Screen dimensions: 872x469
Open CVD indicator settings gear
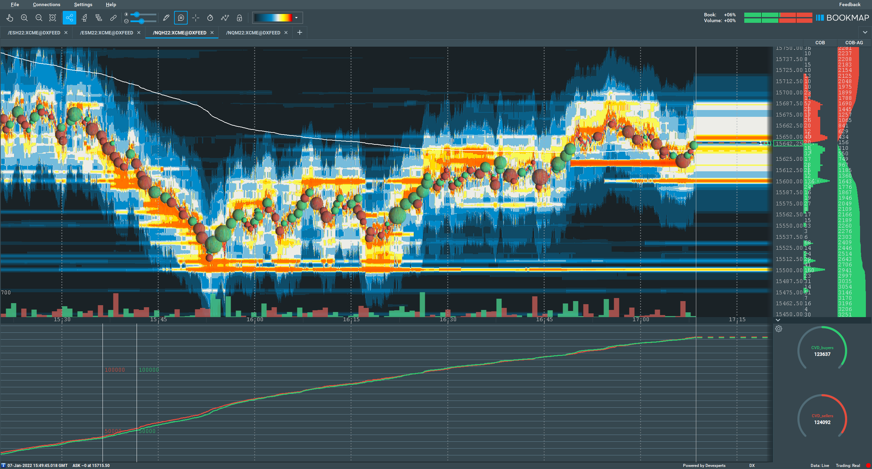(x=779, y=329)
